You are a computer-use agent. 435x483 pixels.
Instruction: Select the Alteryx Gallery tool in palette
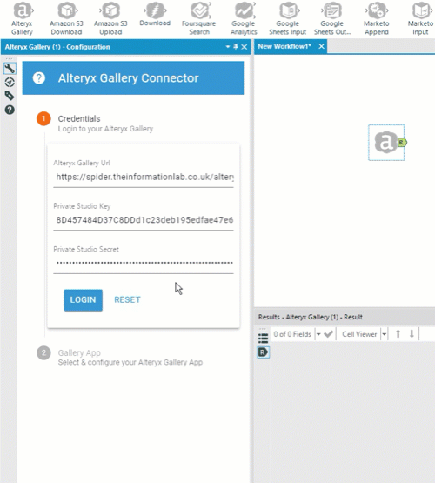pyautogui.click(x=22, y=18)
